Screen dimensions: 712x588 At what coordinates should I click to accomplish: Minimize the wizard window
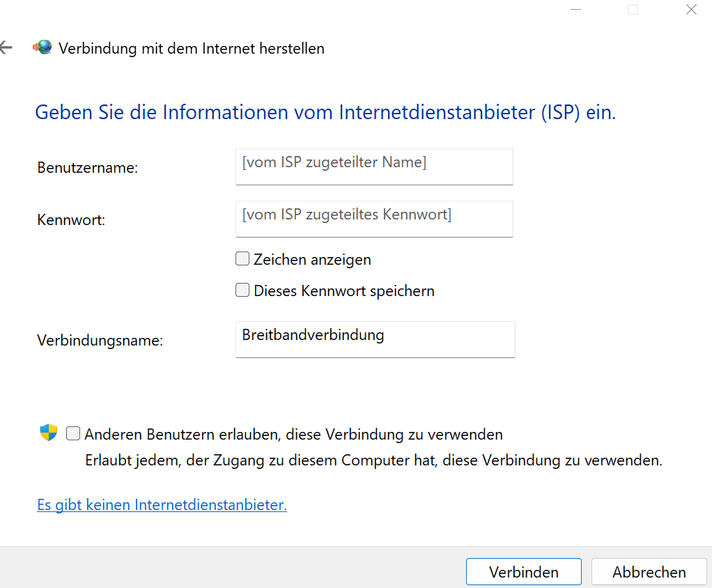pos(575,10)
